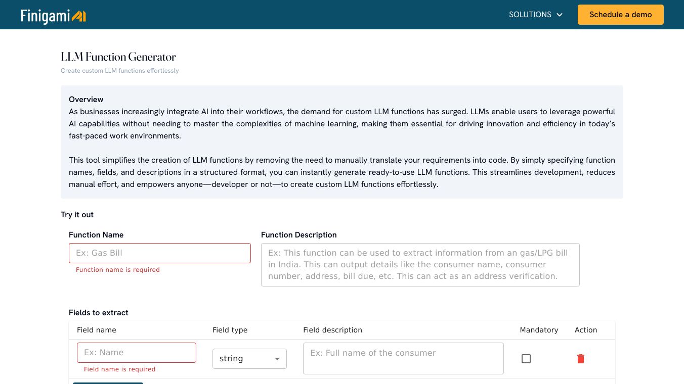
Task: Click the Field type column header
Action: pos(230,330)
